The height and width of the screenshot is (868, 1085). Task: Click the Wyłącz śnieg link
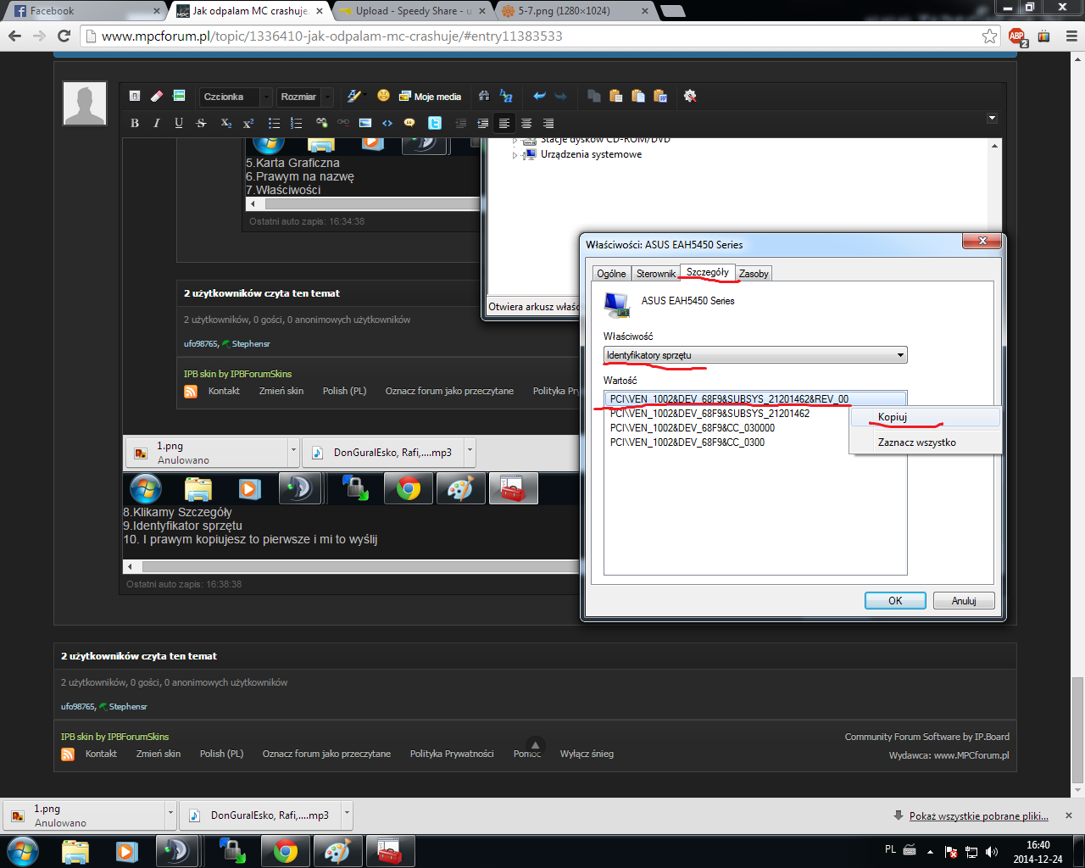587,754
